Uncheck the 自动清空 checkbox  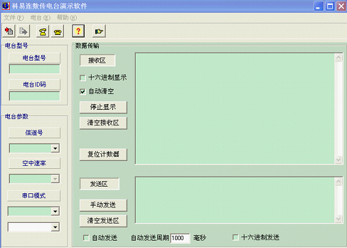[83, 91]
